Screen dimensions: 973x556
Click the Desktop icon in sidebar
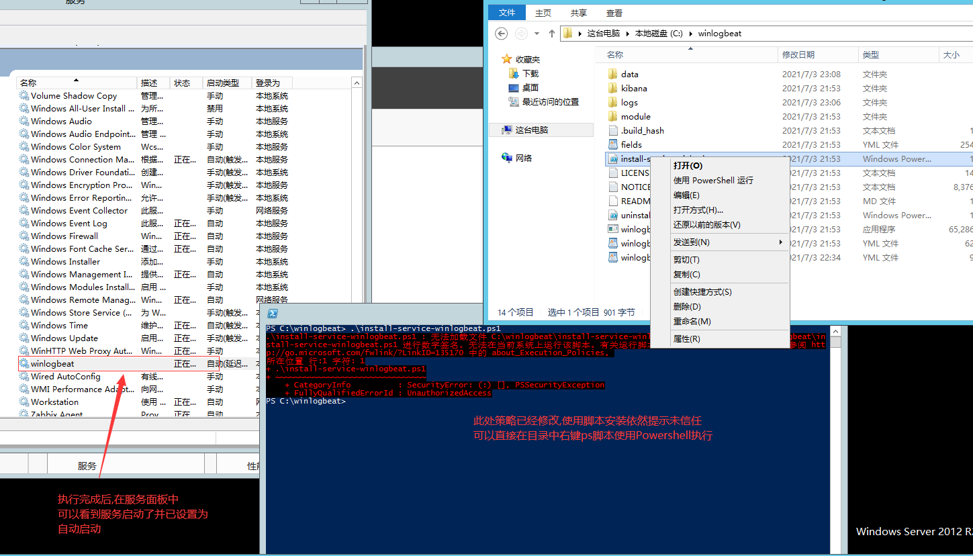tap(514, 87)
